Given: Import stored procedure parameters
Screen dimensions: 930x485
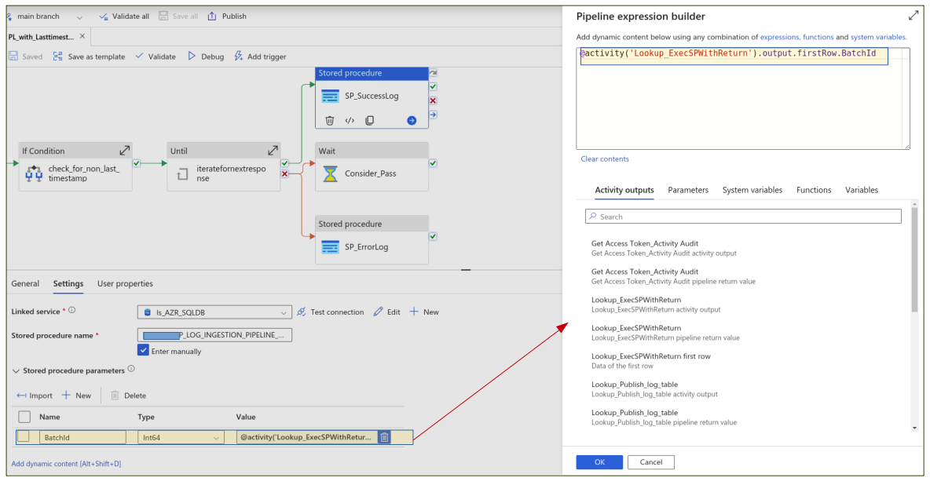Looking at the screenshot, I should coord(35,396).
